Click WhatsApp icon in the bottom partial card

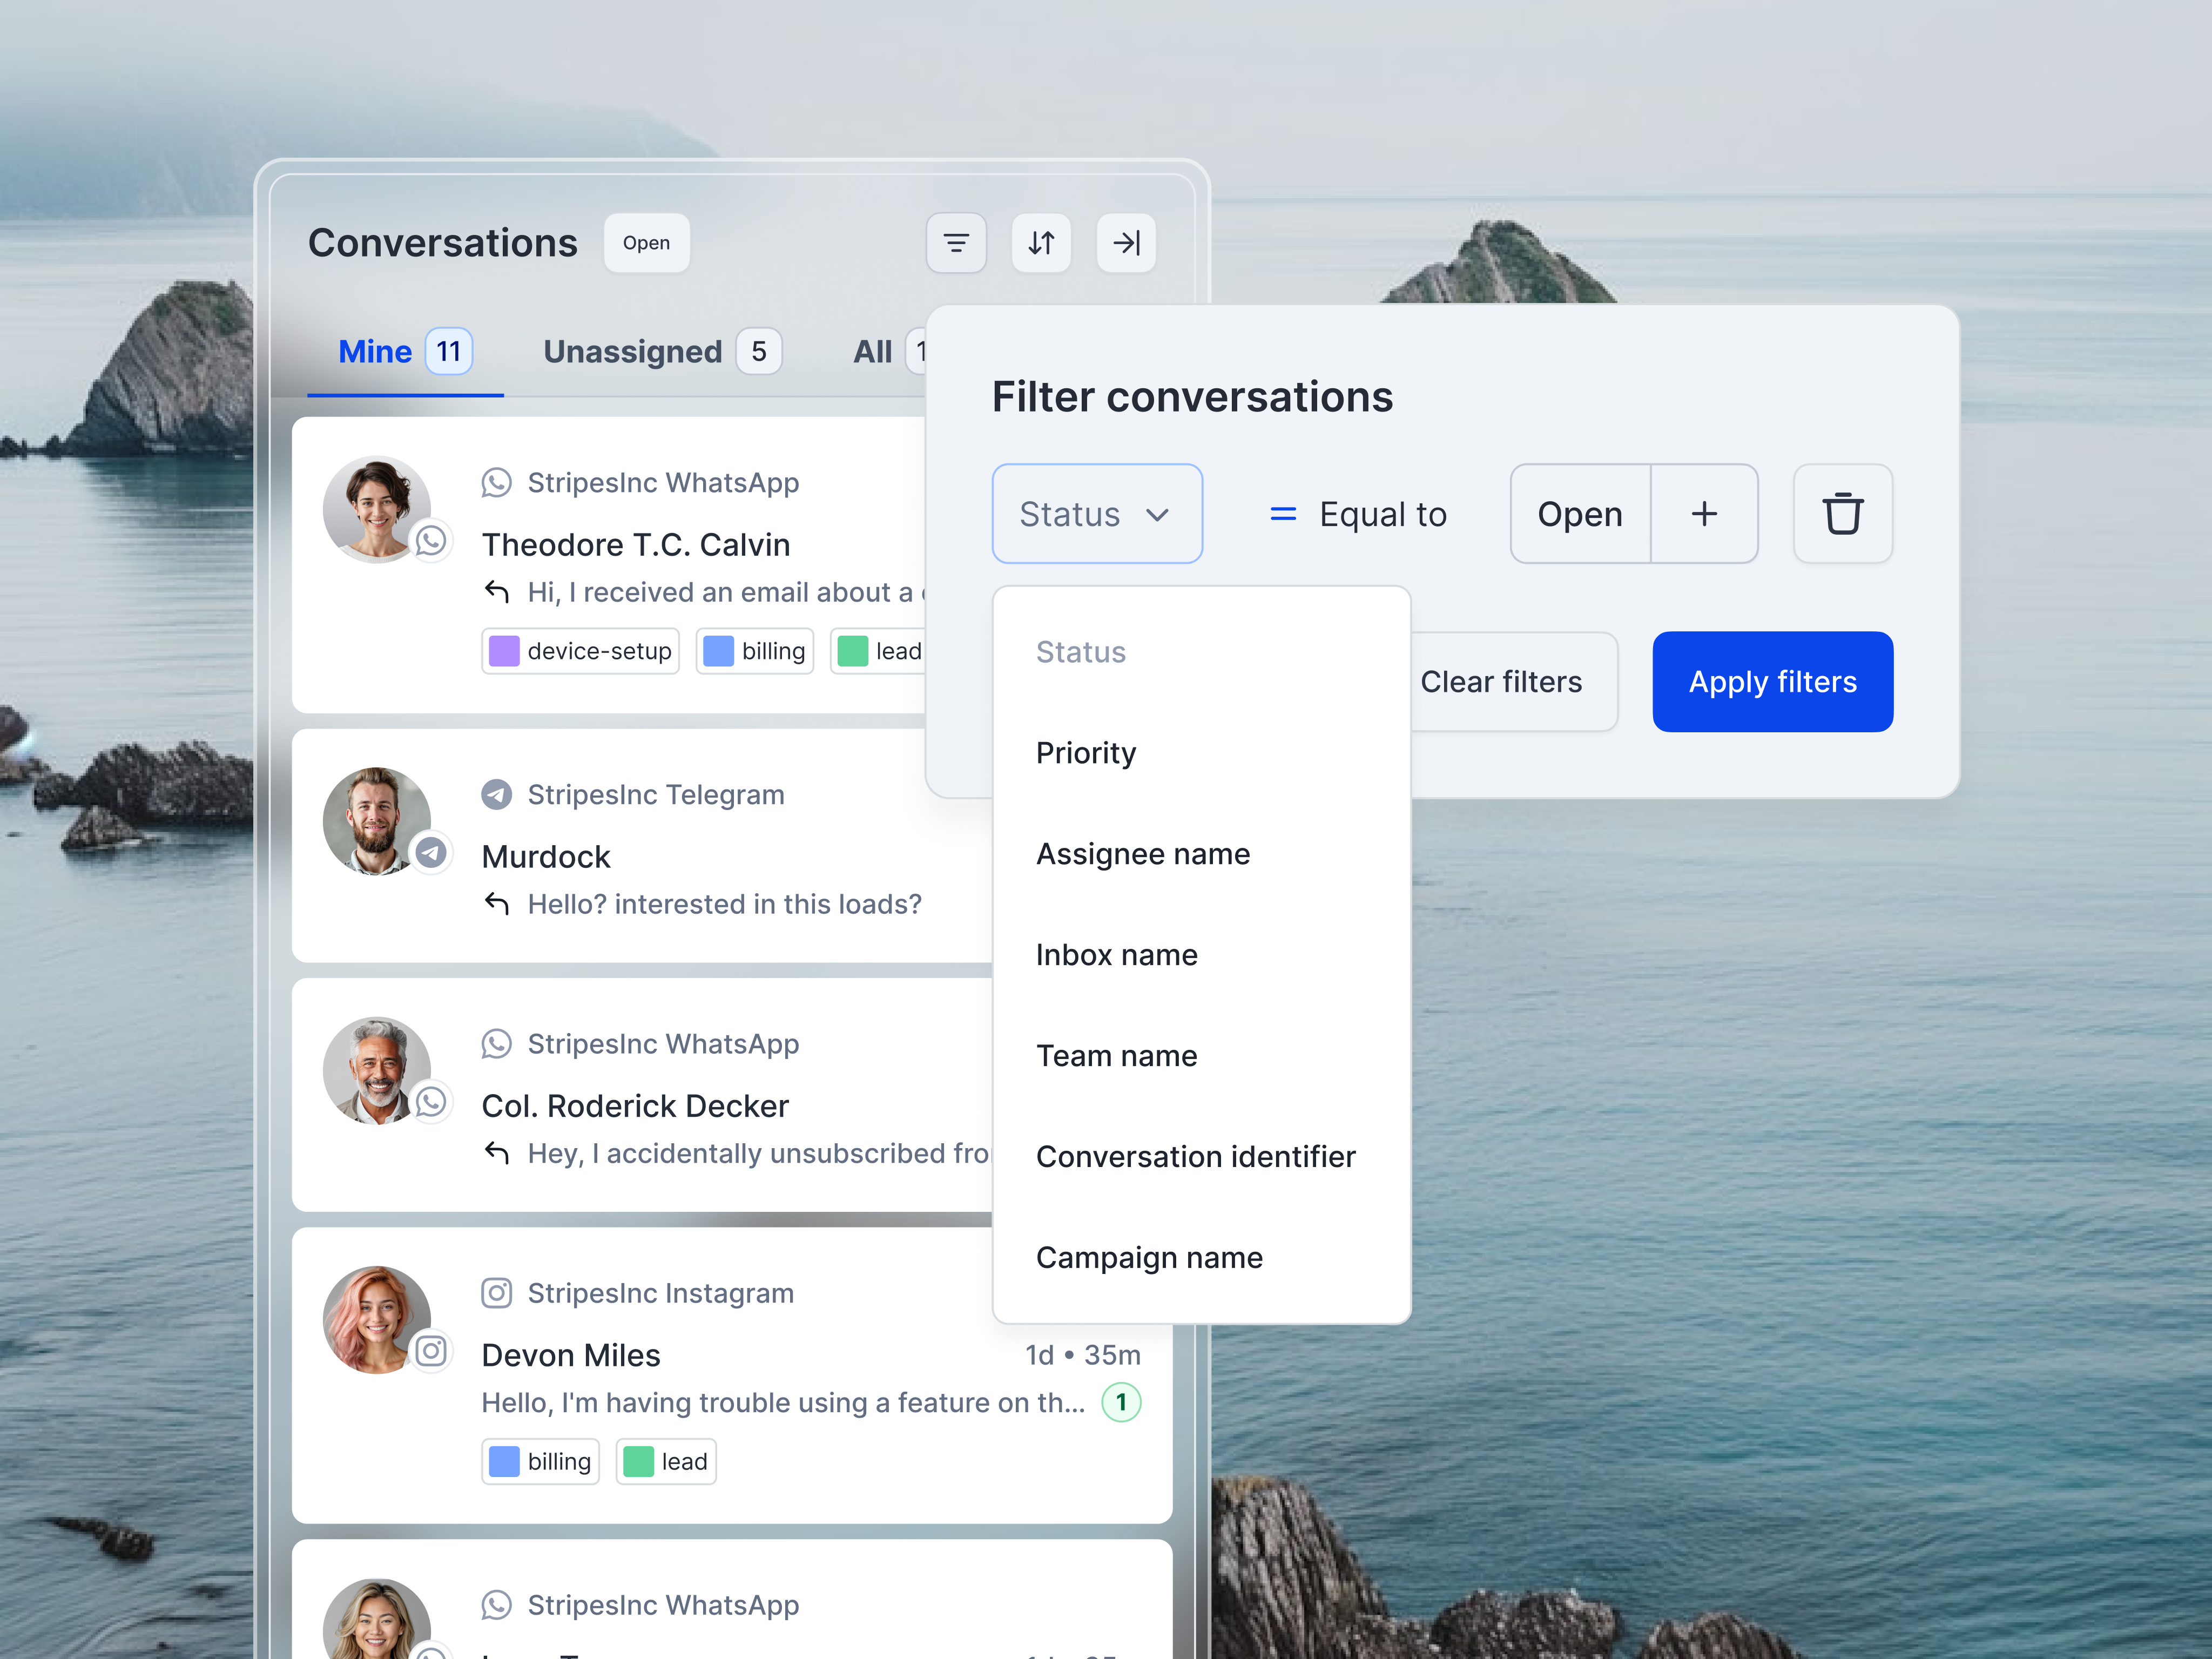pos(496,1605)
